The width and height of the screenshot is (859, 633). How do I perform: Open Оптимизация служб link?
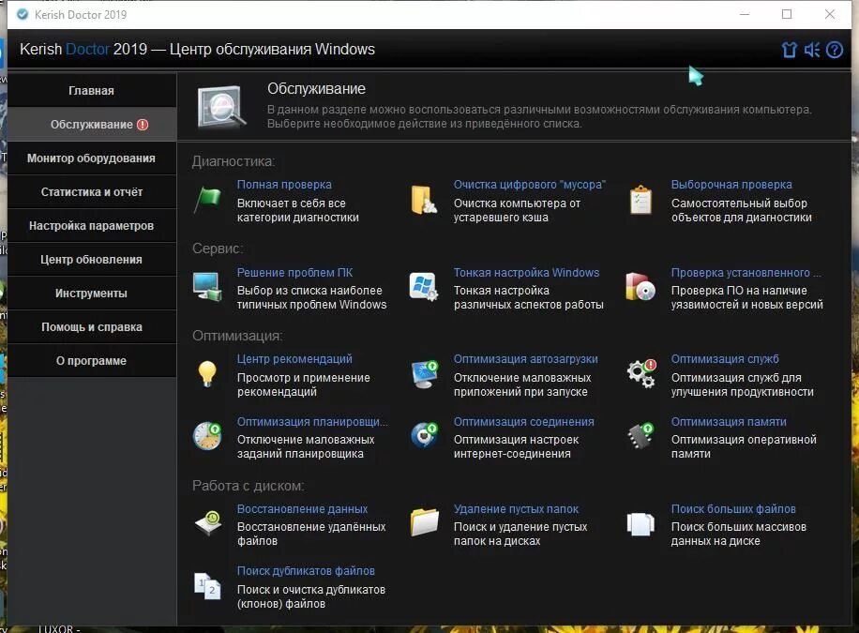pyautogui.click(x=725, y=359)
